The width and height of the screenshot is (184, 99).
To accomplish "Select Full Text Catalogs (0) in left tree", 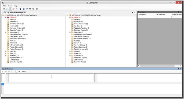I will pos(16,45).
